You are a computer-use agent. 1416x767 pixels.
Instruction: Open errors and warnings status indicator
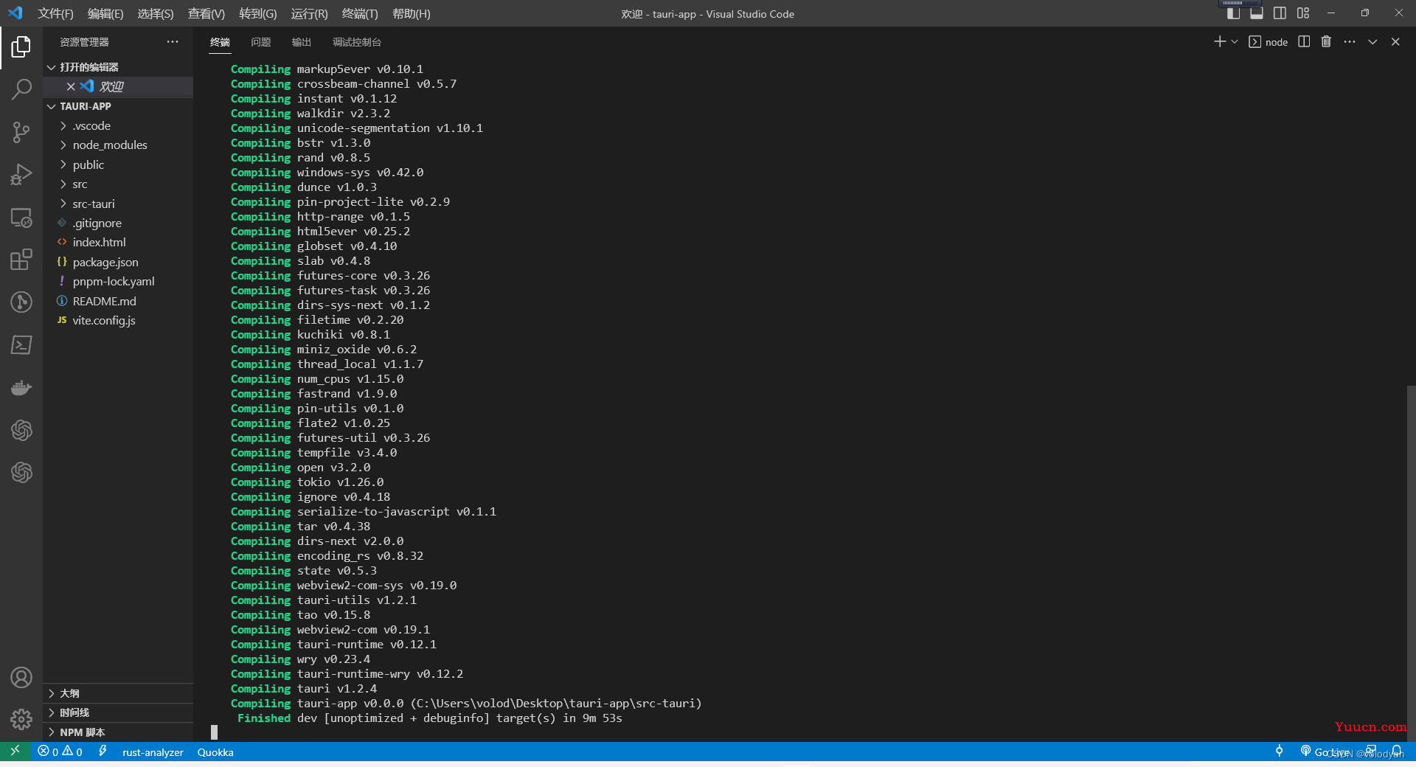point(60,752)
